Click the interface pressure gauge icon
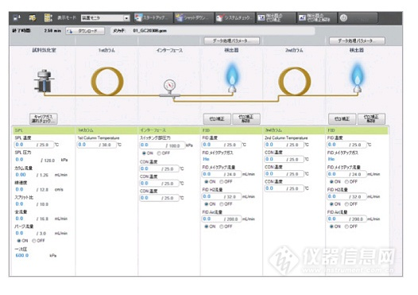 [169, 85]
